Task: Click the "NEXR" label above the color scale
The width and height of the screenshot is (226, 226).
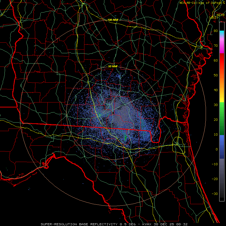Action: 220,15
